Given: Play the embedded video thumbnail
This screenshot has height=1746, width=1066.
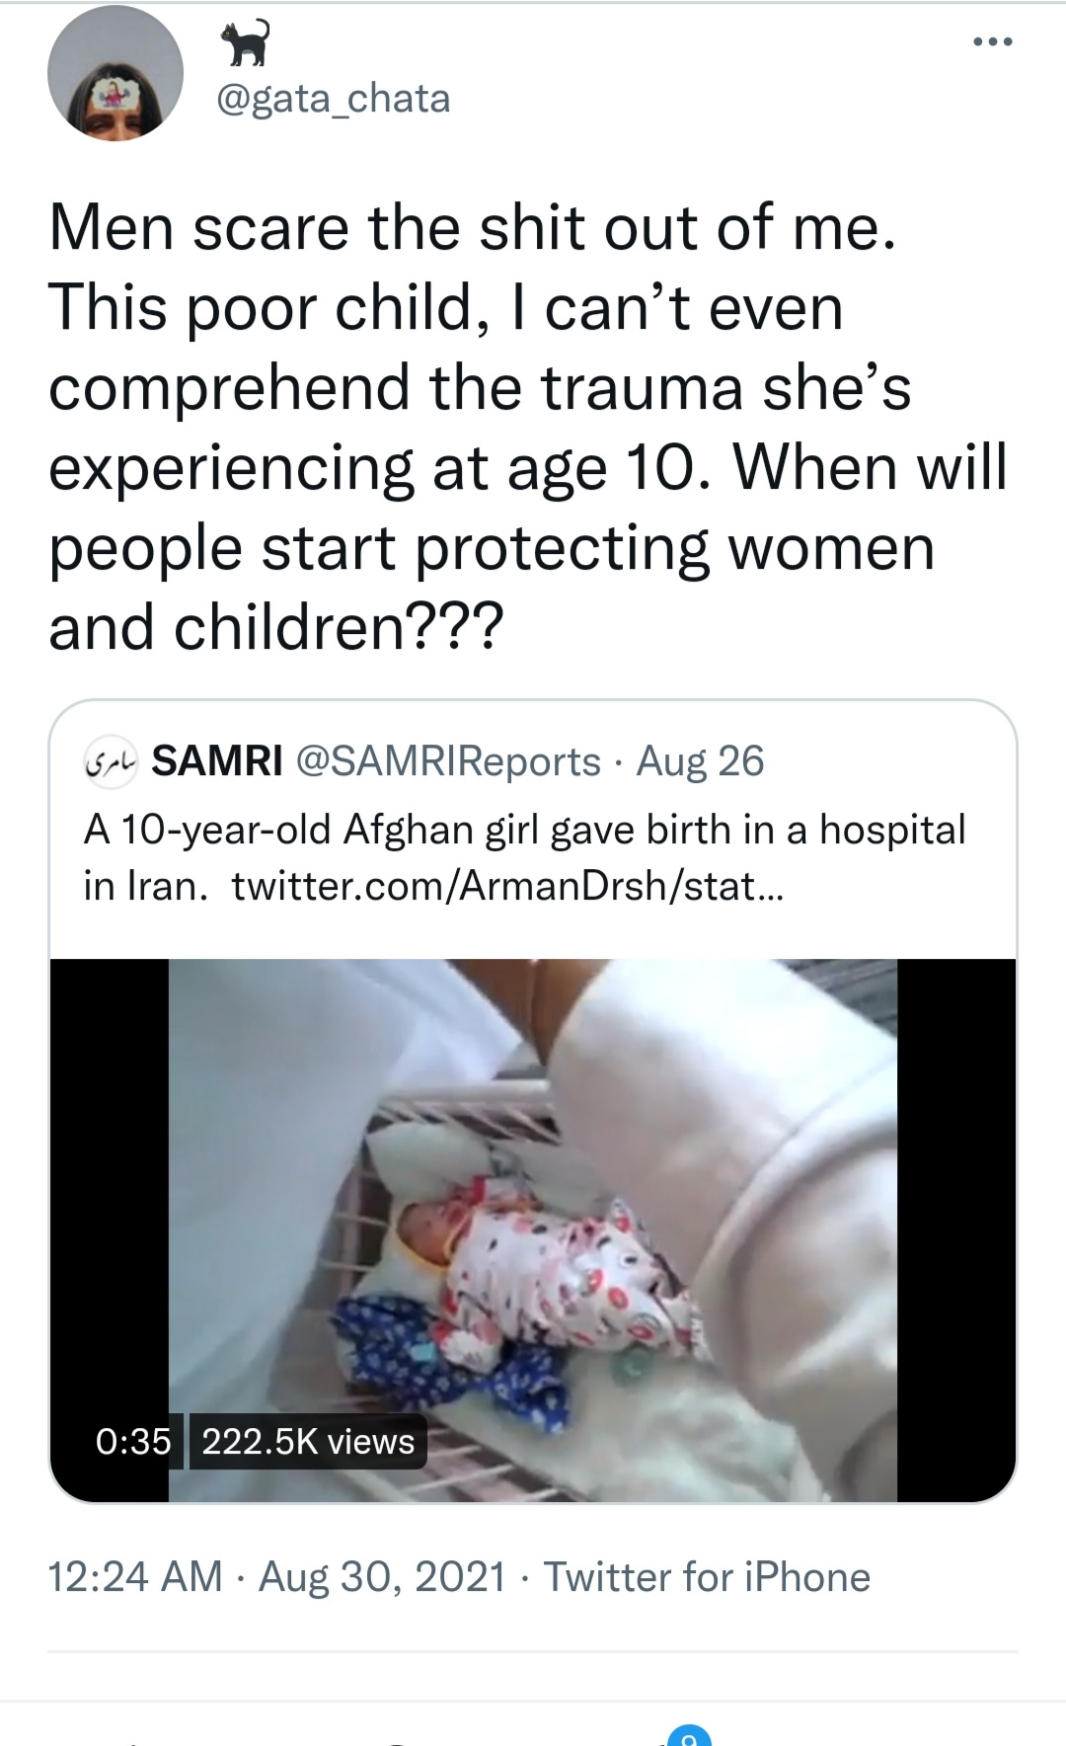Looking at the screenshot, I should (533, 1230).
